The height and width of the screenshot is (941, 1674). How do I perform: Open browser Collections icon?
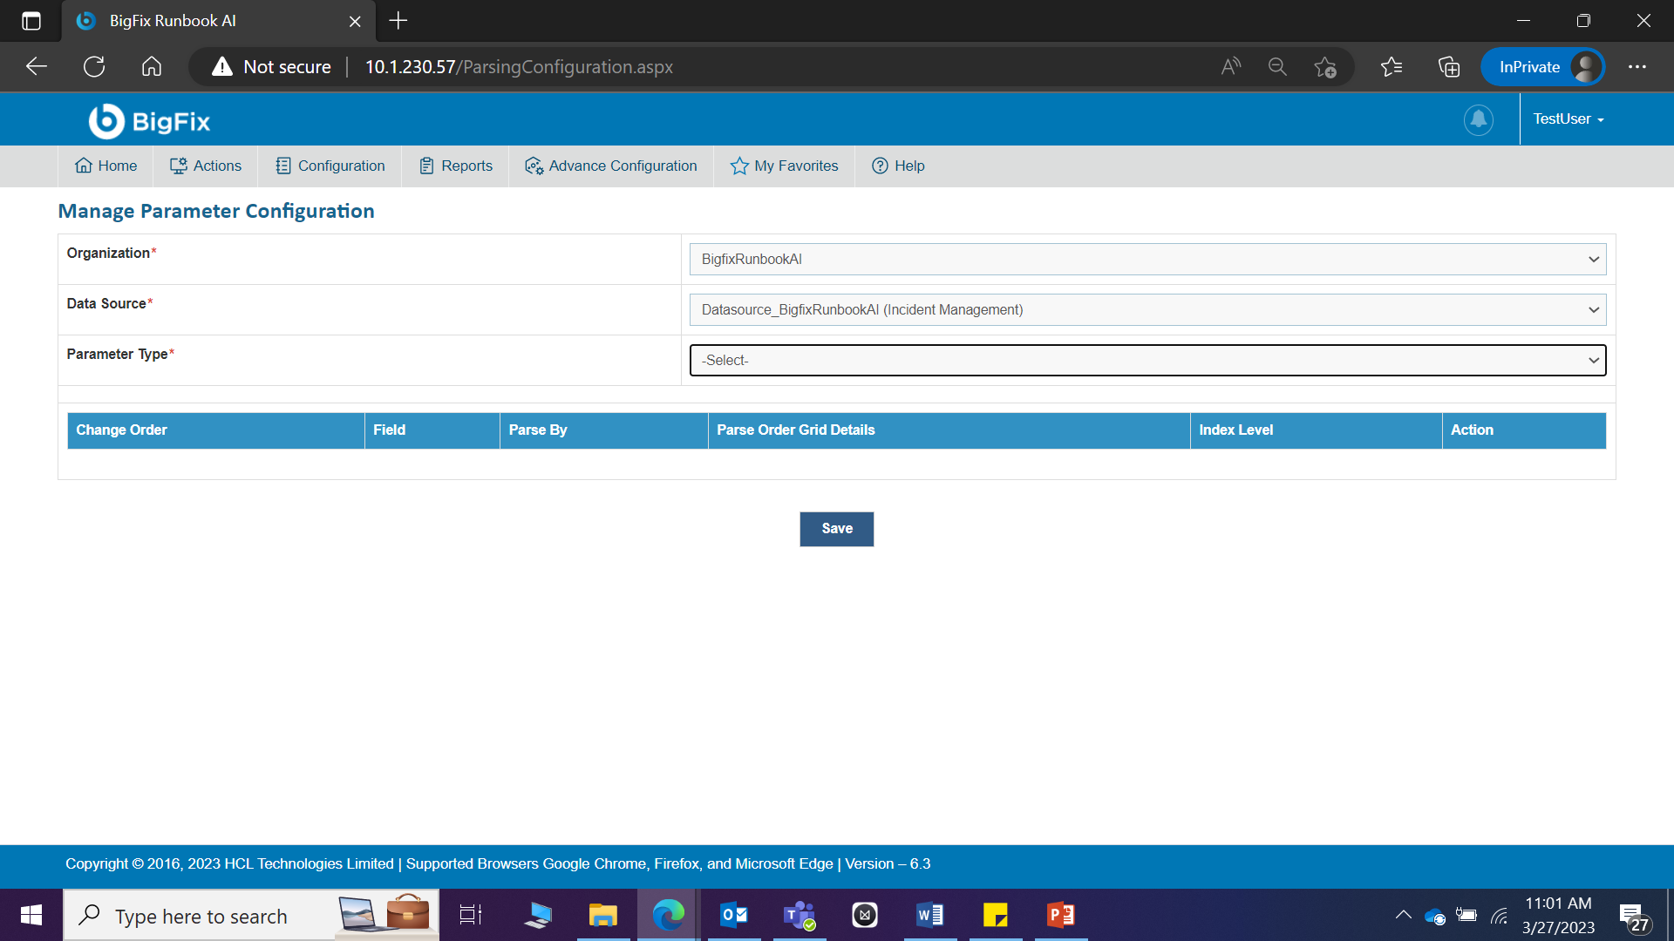[x=1448, y=67]
